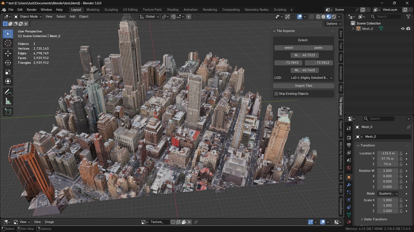Pin the Mesh_0 properties context

[x=409, y=127]
